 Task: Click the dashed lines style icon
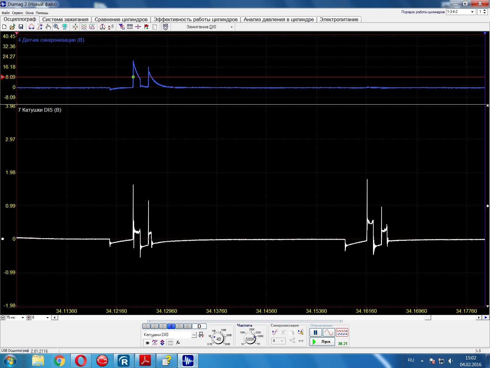pos(171,343)
